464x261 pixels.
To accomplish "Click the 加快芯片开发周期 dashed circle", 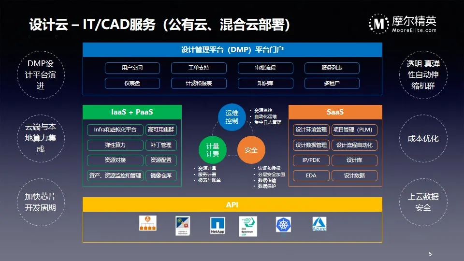I will click(x=41, y=202).
